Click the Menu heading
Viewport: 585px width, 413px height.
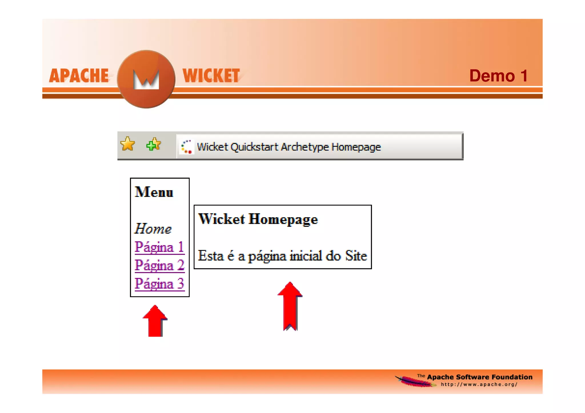pos(154,192)
